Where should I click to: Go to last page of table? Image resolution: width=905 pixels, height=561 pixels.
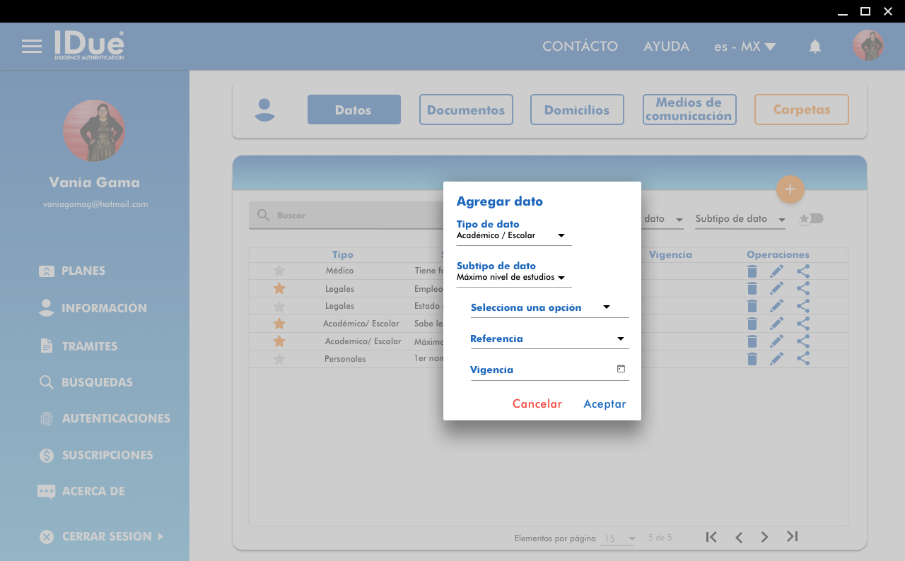(792, 537)
